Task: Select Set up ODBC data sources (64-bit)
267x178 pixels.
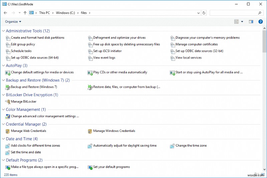Action: tap(35, 57)
